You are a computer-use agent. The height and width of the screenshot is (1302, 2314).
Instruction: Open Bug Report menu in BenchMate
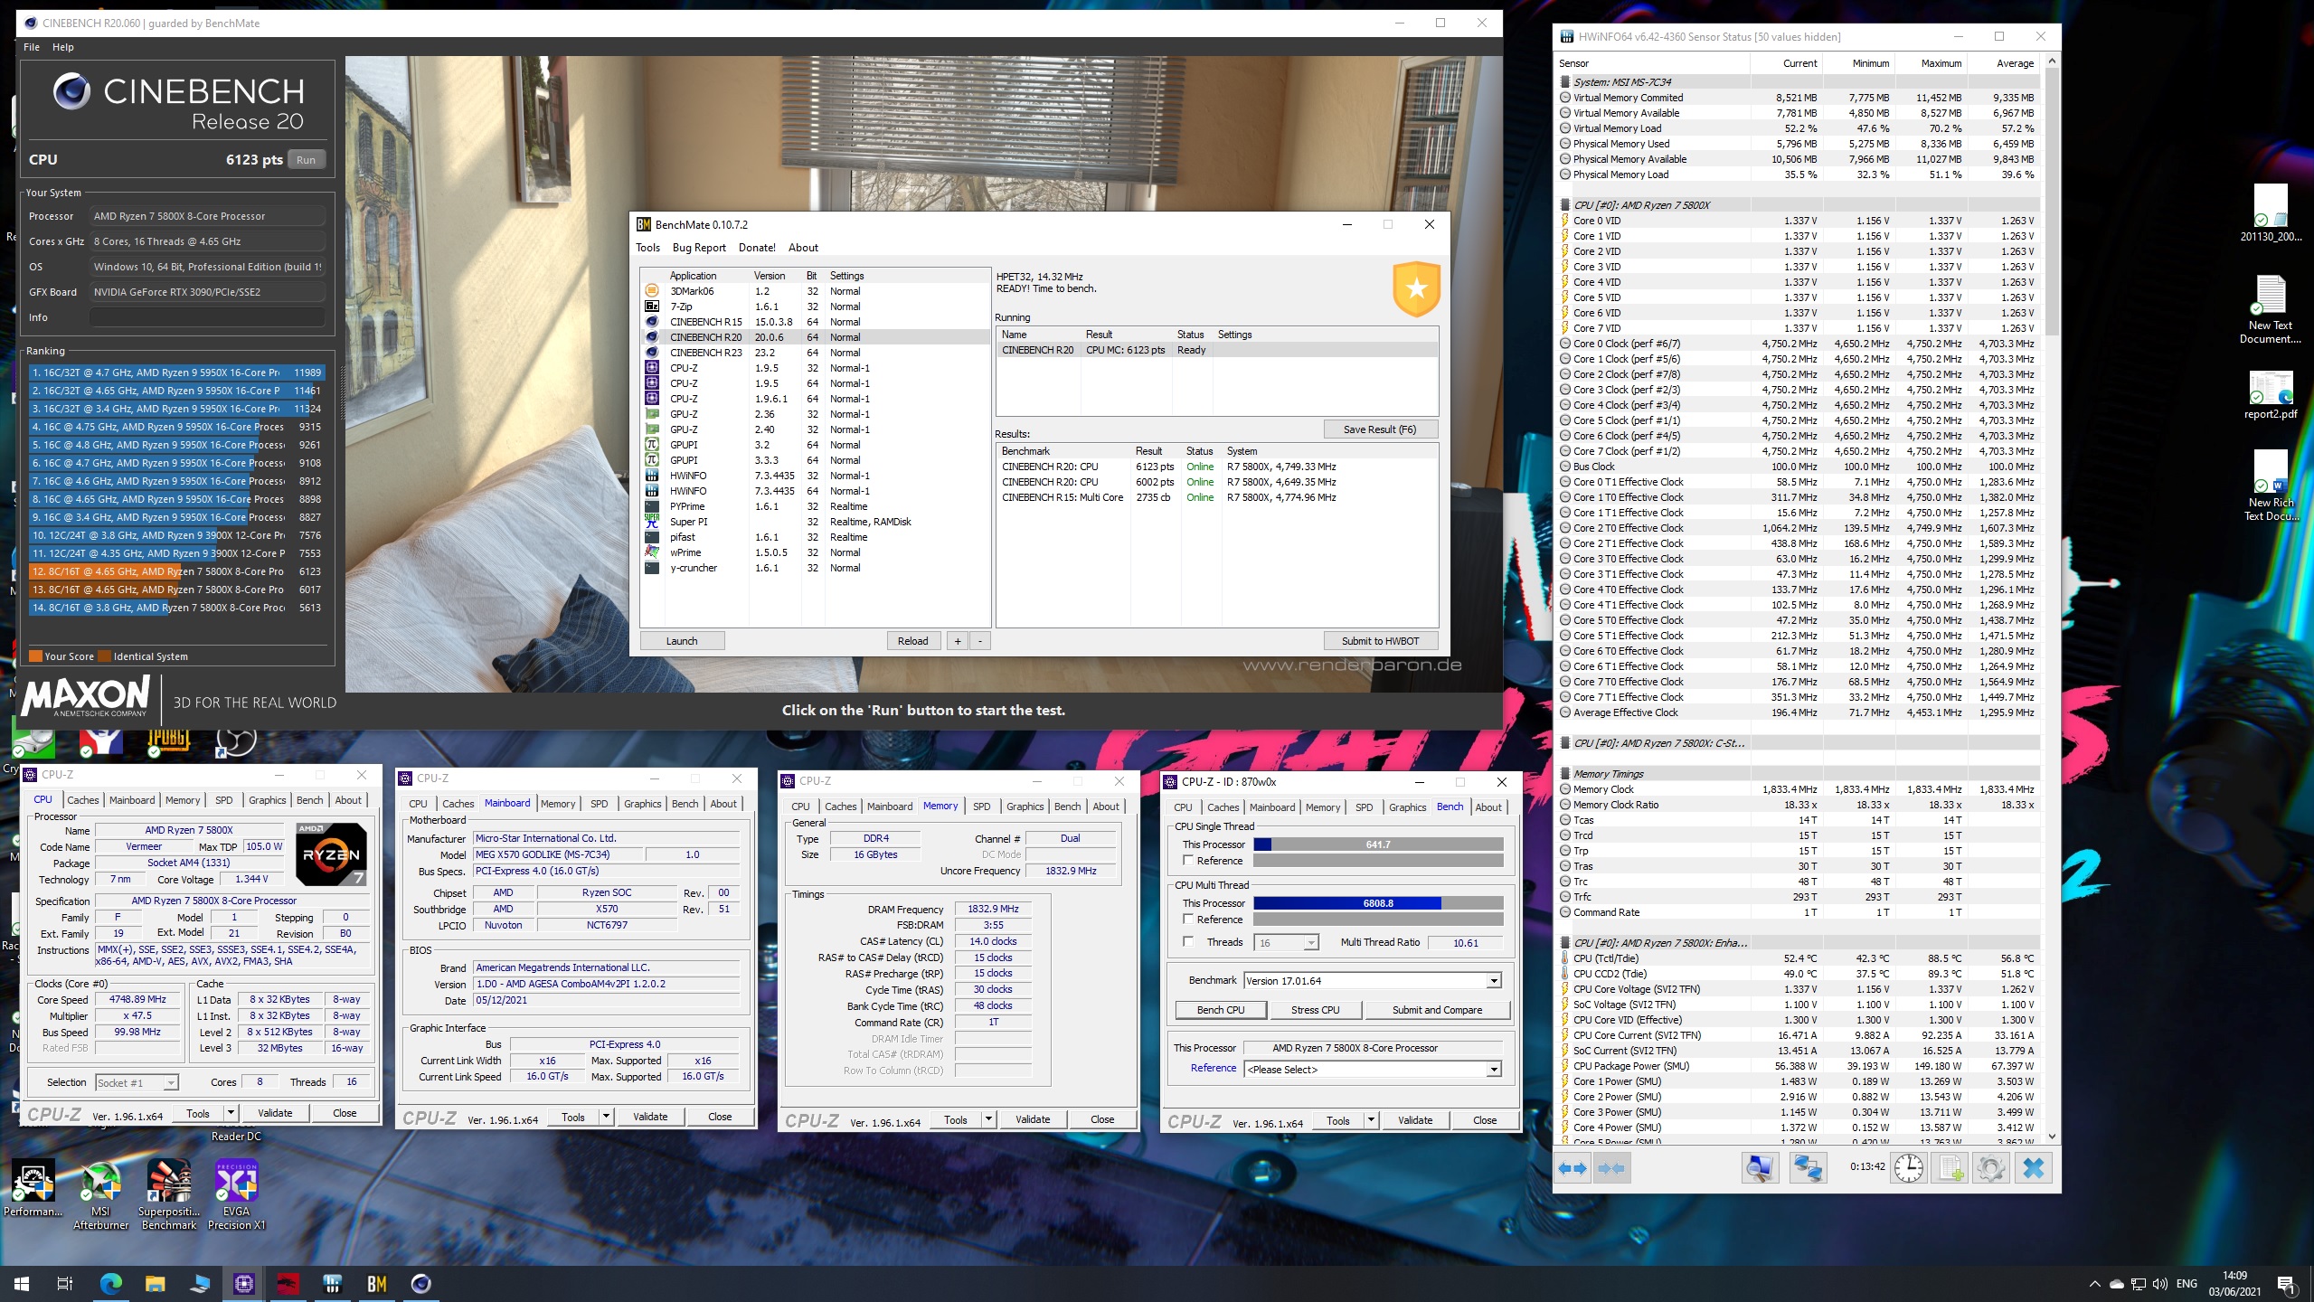pos(698,248)
